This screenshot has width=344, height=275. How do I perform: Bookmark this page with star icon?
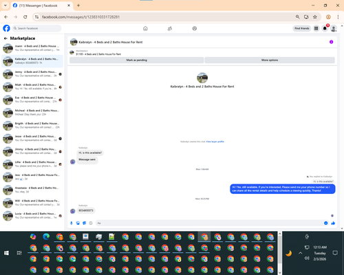click(x=315, y=17)
